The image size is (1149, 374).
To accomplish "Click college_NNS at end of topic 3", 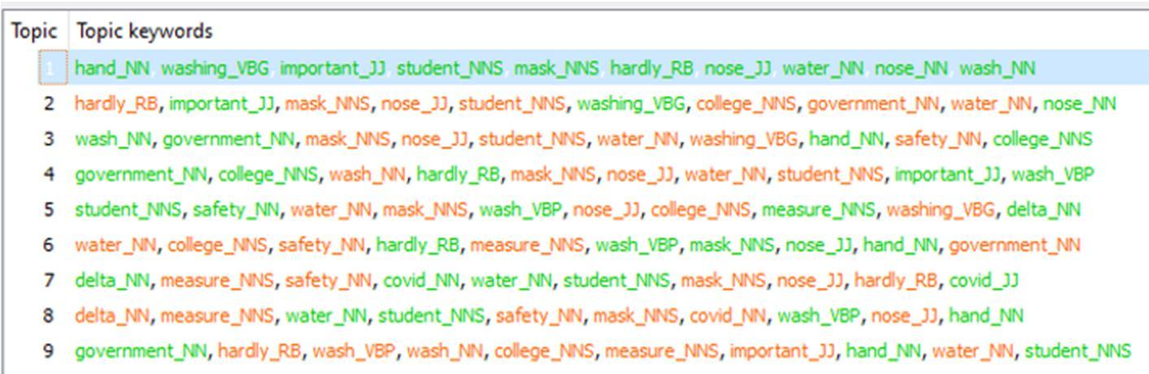I will (1042, 139).
